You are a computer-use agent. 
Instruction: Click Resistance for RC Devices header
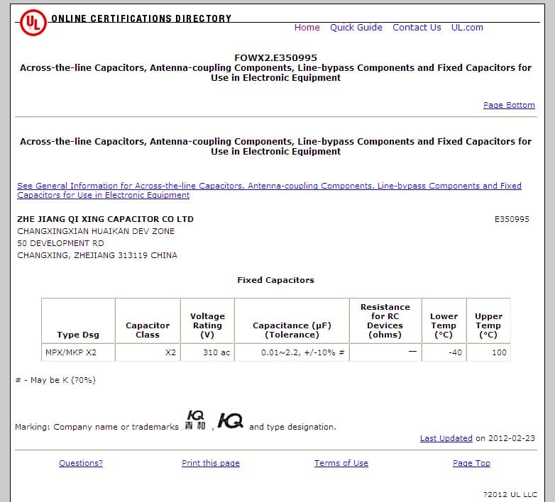click(x=385, y=321)
